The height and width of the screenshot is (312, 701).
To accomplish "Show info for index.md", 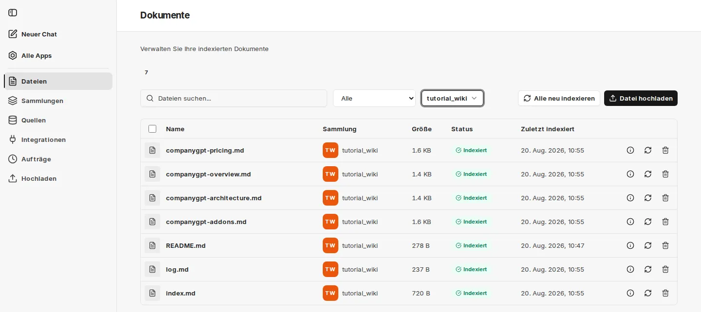I will [x=630, y=293].
